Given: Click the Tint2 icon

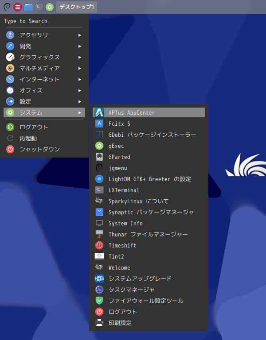Looking at the screenshot, I should pos(99,256).
